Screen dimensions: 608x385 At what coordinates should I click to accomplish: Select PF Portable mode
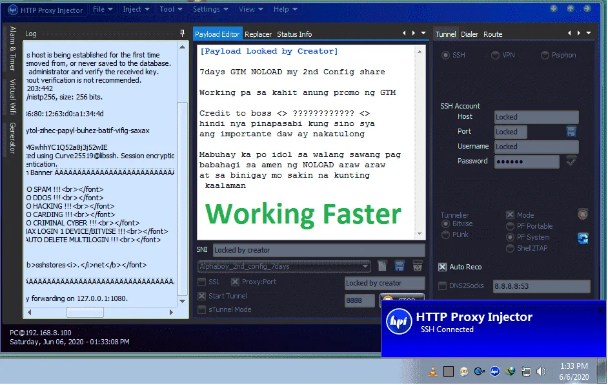click(x=510, y=226)
